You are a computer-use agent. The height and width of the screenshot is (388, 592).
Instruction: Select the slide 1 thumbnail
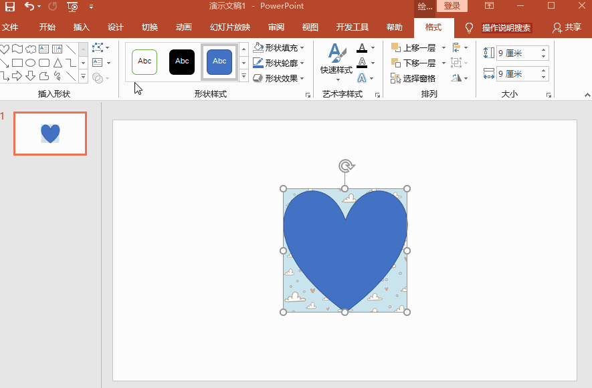50,133
